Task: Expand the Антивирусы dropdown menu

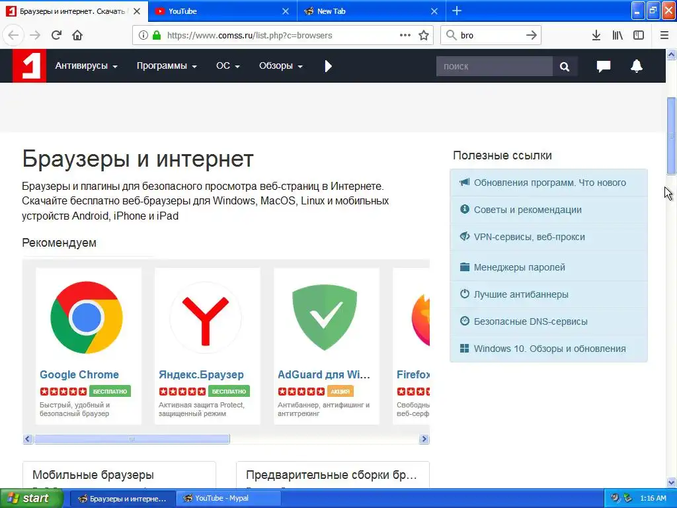Action: (x=87, y=66)
